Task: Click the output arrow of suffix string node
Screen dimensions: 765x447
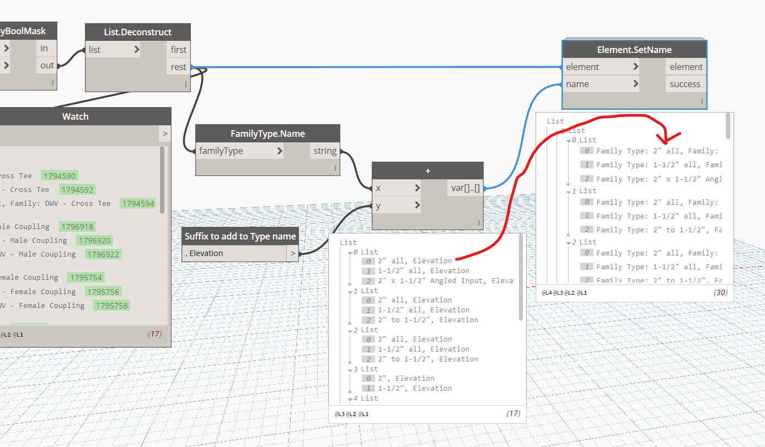Action: click(293, 254)
